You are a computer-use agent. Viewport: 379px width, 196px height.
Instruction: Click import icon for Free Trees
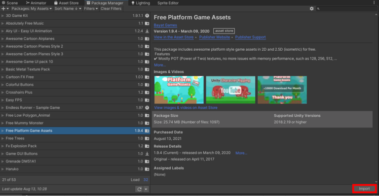coord(147,138)
